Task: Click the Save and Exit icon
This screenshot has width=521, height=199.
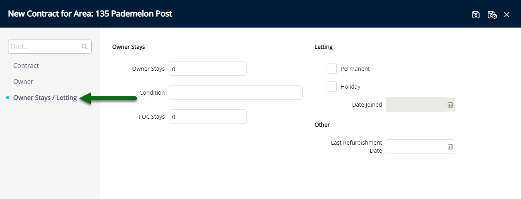Action: (x=492, y=15)
